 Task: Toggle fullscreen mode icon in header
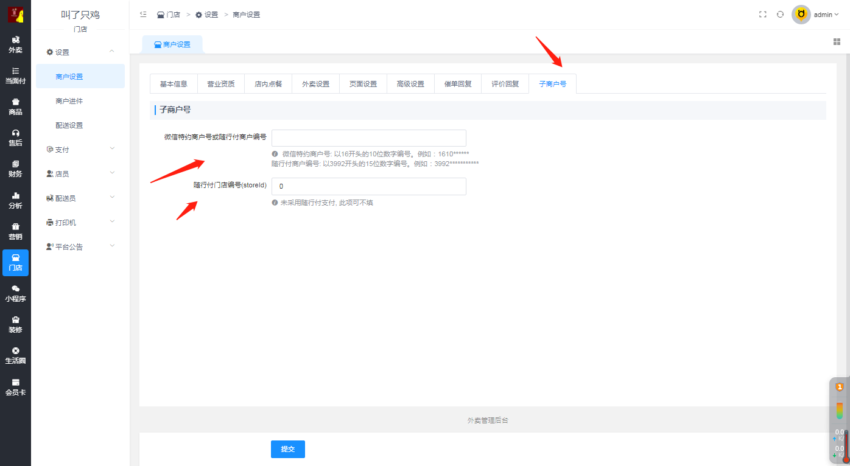pos(762,15)
